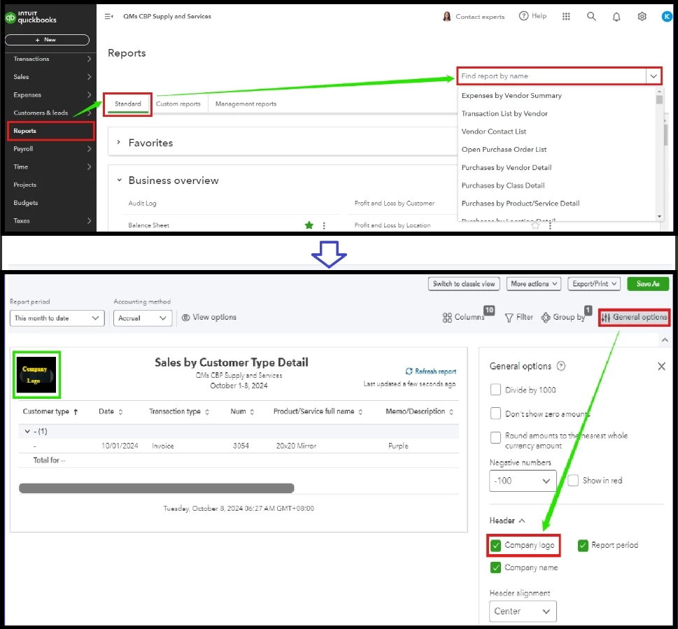Open the Report period dropdown

click(57, 318)
